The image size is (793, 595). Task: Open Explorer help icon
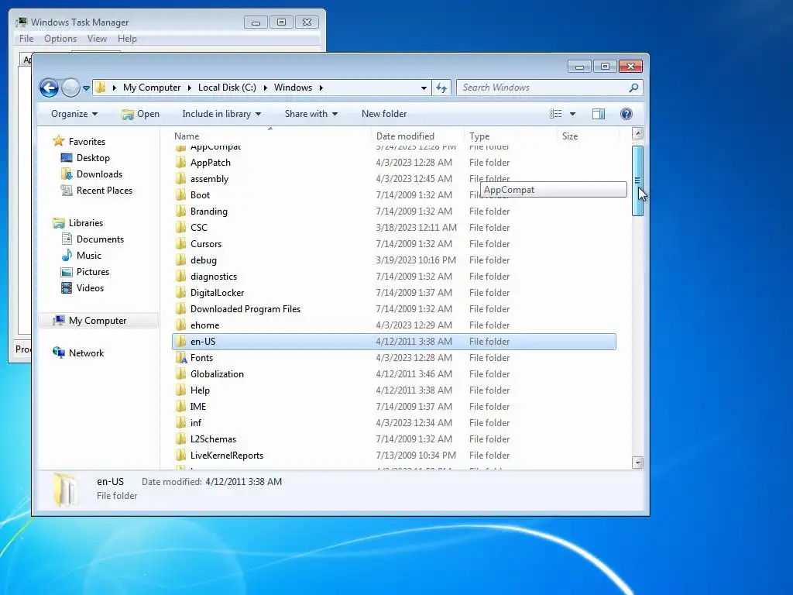[626, 114]
